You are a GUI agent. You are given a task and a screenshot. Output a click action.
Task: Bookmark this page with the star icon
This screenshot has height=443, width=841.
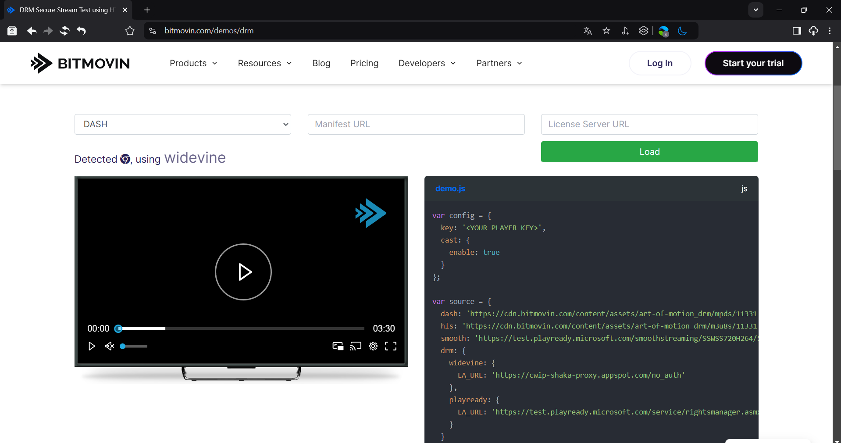click(606, 31)
